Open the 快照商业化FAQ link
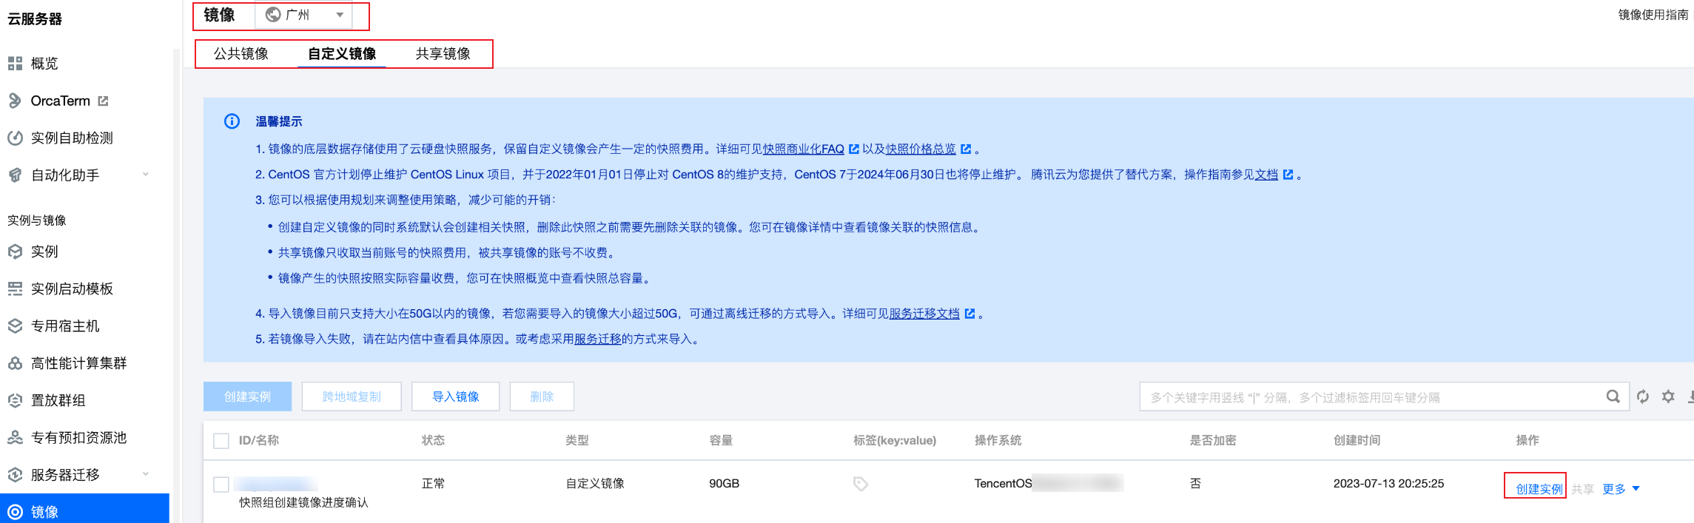 point(804,149)
